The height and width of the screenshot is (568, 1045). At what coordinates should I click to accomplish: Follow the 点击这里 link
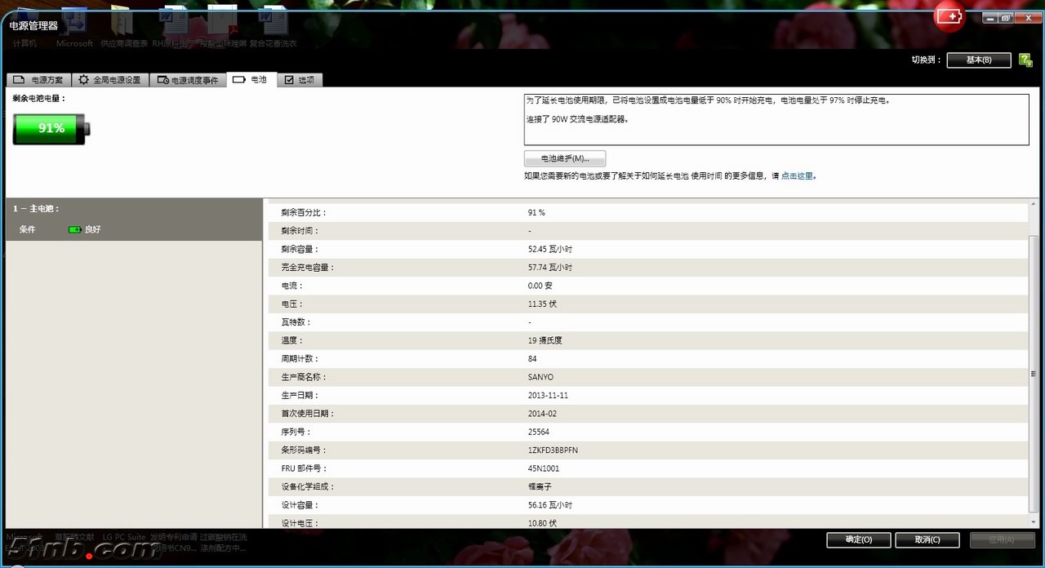click(797, 176)
